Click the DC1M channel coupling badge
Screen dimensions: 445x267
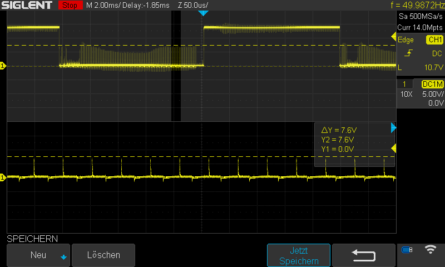coord(432,84)
